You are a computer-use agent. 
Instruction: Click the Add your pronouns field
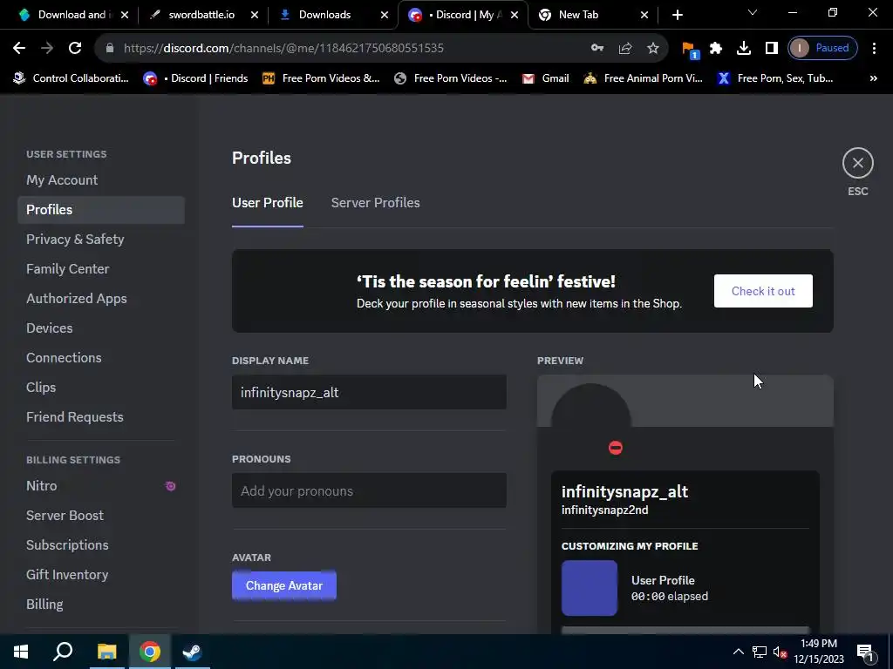369,491
